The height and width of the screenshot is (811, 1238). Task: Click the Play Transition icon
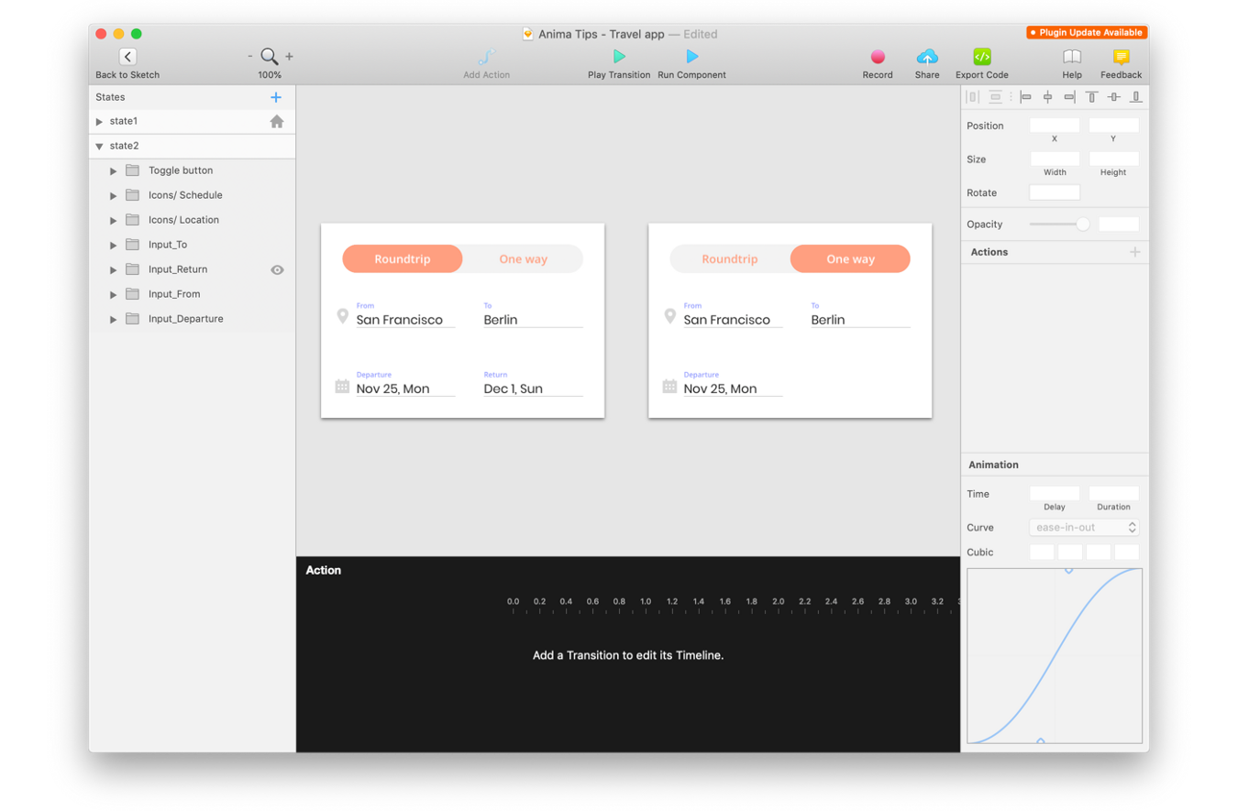(619, 57)
